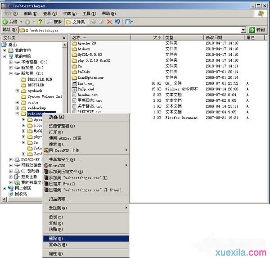Screen dimensions: 270x258
Task: Select 粘贴(P) in context menu
Action: pos(86,229)
